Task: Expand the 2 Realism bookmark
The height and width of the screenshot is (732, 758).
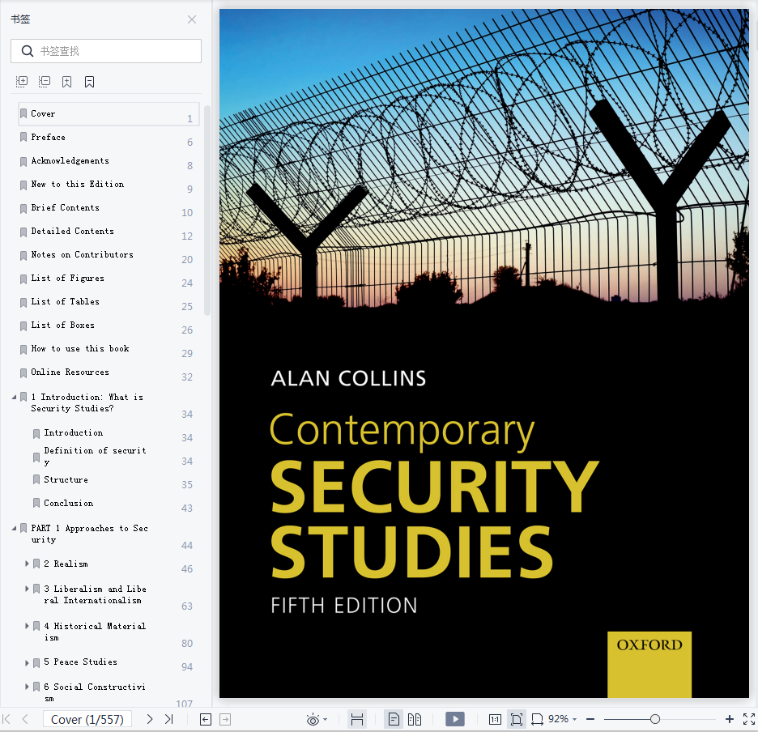Action: pyautogui.click(x=27, y=564)
